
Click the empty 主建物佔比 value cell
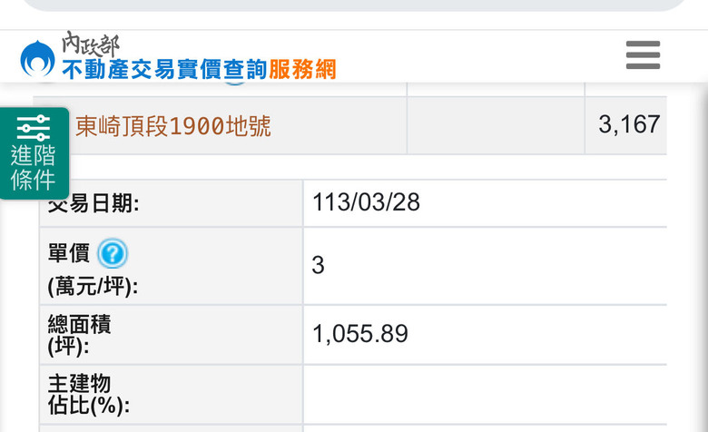tap(485, 394)
